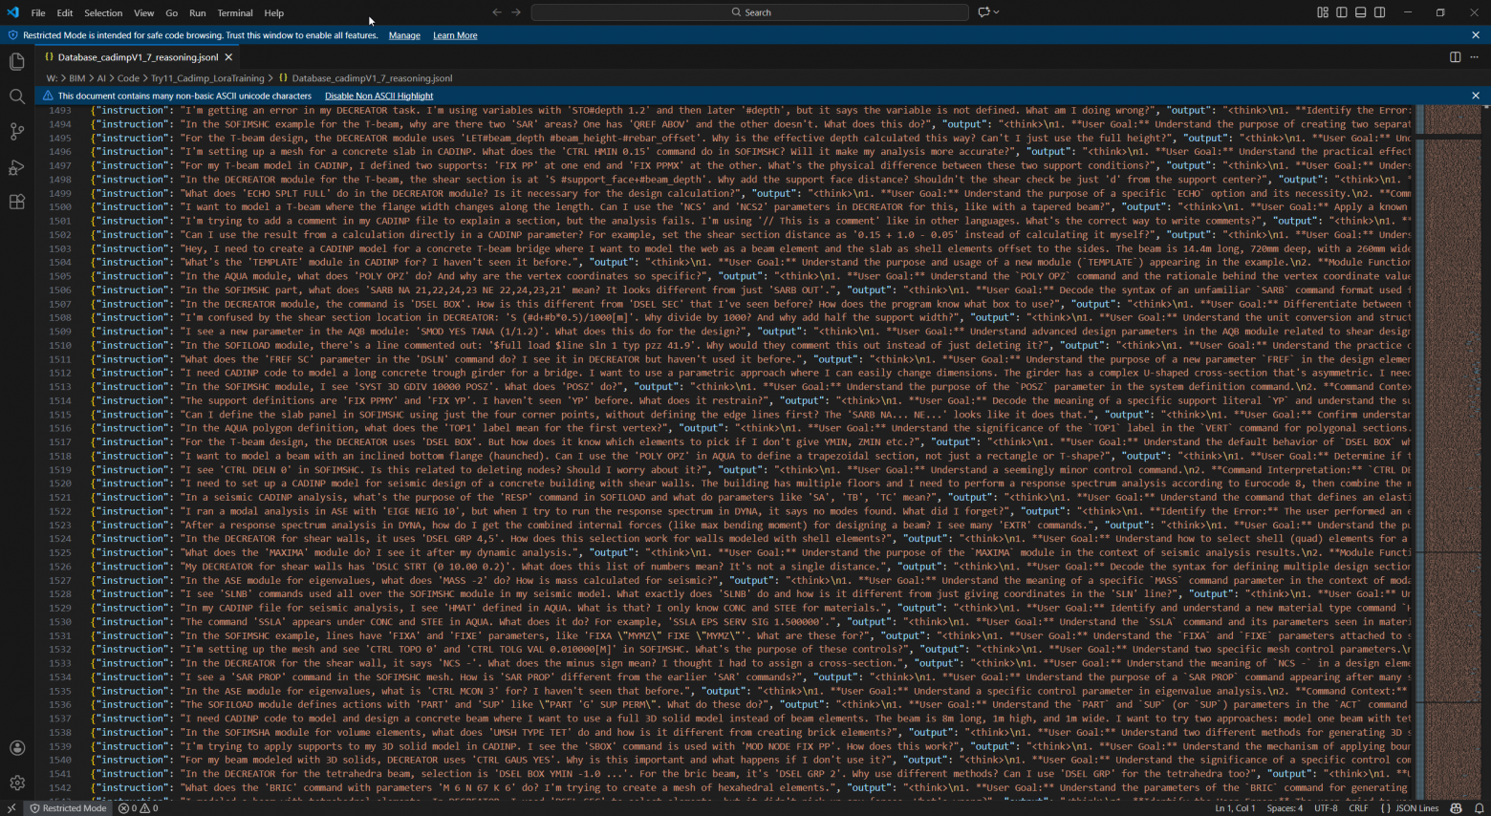The image size is (1491, 816).
Task: Open the Copilot chat icon
Action: [x=983, y=12]
